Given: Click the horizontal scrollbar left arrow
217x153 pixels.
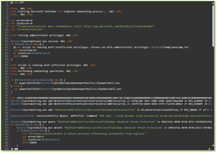Looking at the screenshot, I should click(x=12, y=149).
